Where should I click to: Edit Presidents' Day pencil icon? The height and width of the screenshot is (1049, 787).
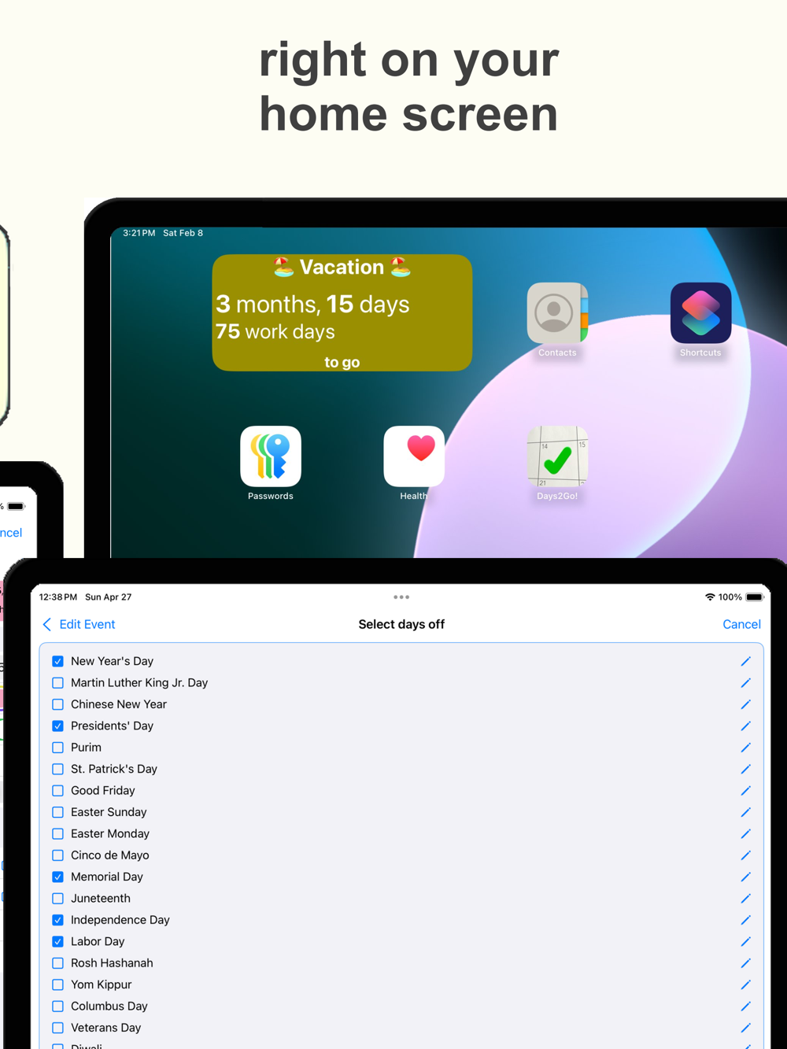pyautogui.click(x=745, y=726)
